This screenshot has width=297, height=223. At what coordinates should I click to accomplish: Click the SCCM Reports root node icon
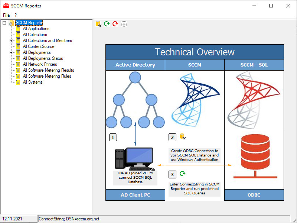pos(12,23)
